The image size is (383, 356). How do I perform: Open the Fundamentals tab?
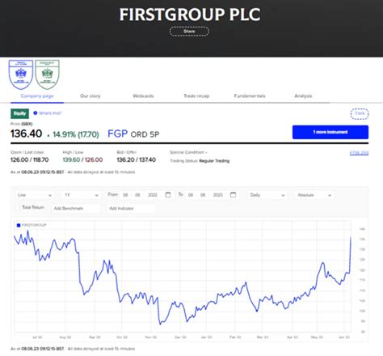tap(250, 96)
